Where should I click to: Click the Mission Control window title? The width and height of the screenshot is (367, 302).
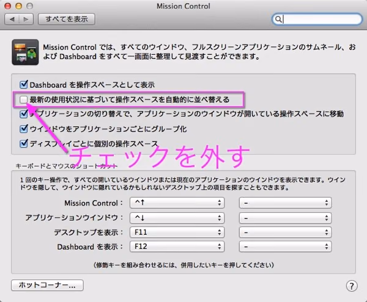[183, 6]
